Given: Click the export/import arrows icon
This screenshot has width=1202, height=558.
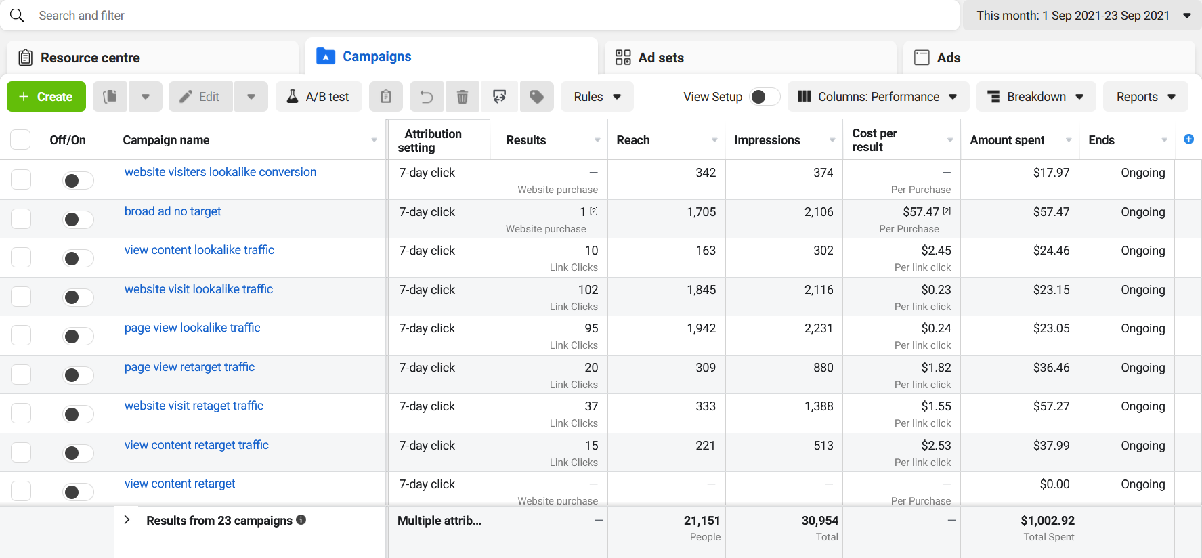Looking at the screenshot, I should [x=500, y=97].
